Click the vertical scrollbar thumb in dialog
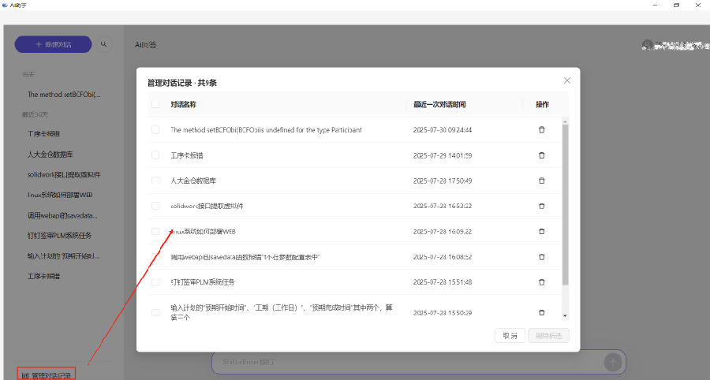 (565, 205)
